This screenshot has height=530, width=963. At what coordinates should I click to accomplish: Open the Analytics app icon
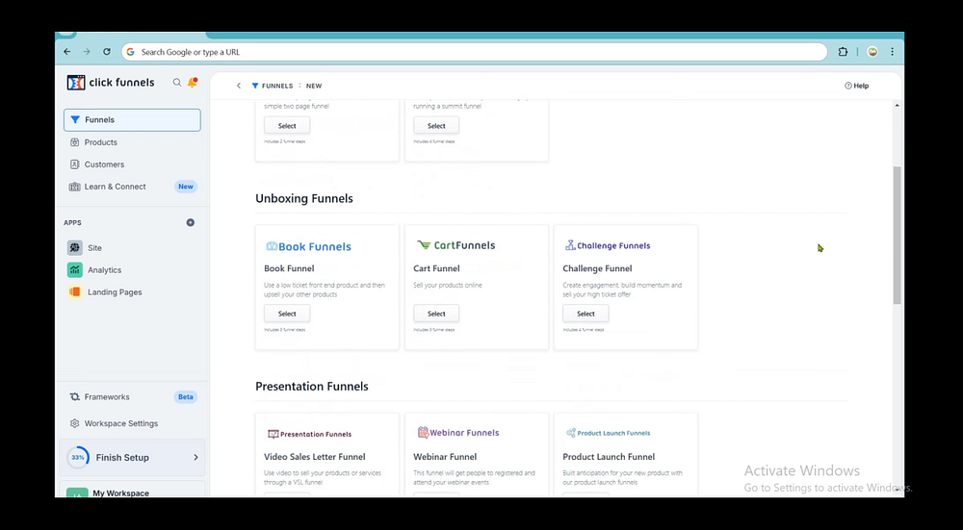coord(75,270)
